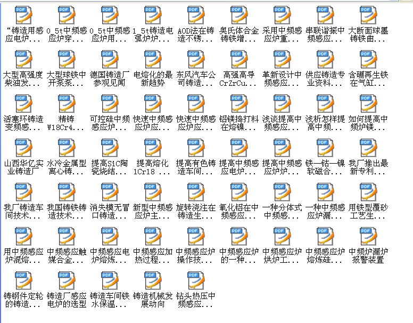Click the 浅析怎样提高中频... PDF icon
Screen dimensions: 413x323
click(325, 103)
